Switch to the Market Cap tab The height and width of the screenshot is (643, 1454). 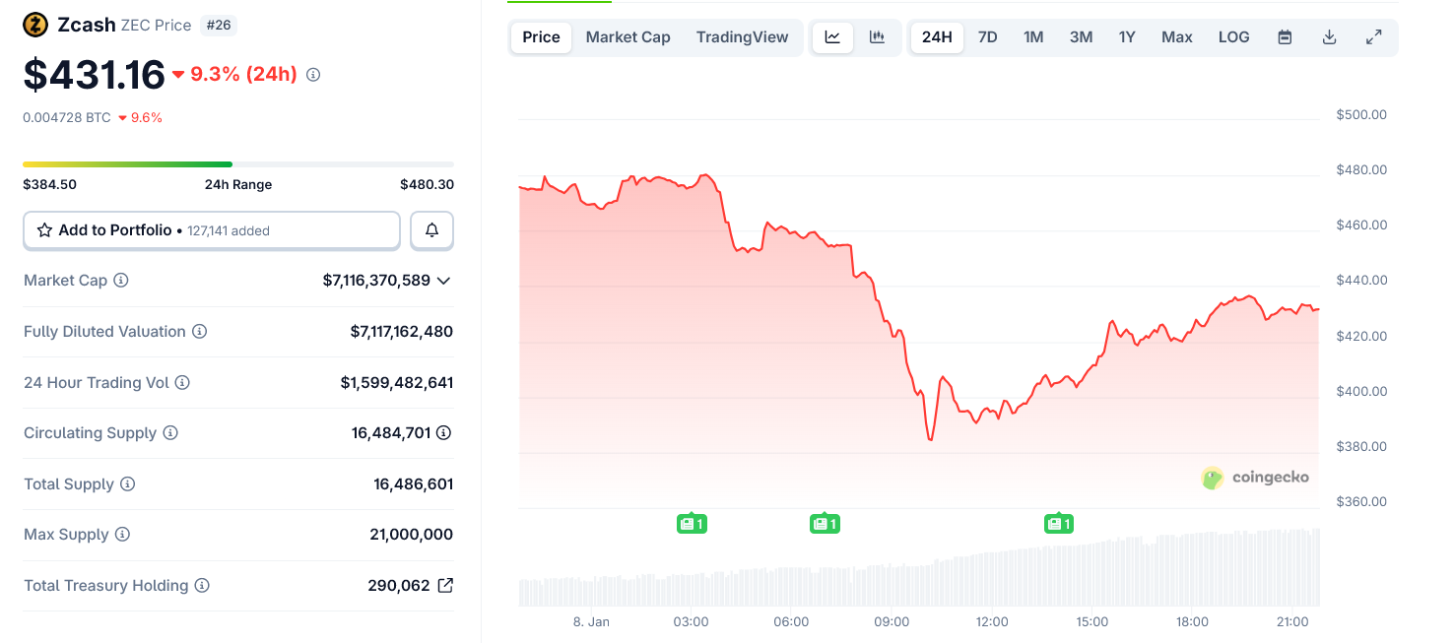(628, 36)
